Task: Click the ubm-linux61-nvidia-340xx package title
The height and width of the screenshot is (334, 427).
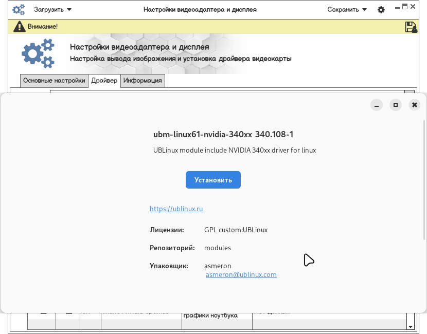Action: click(x=223, y=134)
